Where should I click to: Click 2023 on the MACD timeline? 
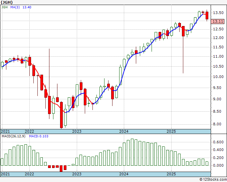click(77, 174)
